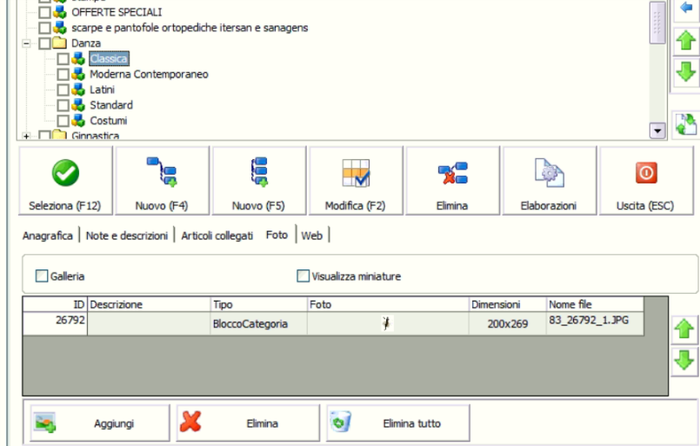
Task: Select OFFERTE SPECIALI tree item
Action: click(117, 12)
